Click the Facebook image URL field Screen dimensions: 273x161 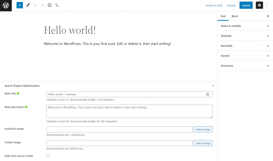[119, 129]
